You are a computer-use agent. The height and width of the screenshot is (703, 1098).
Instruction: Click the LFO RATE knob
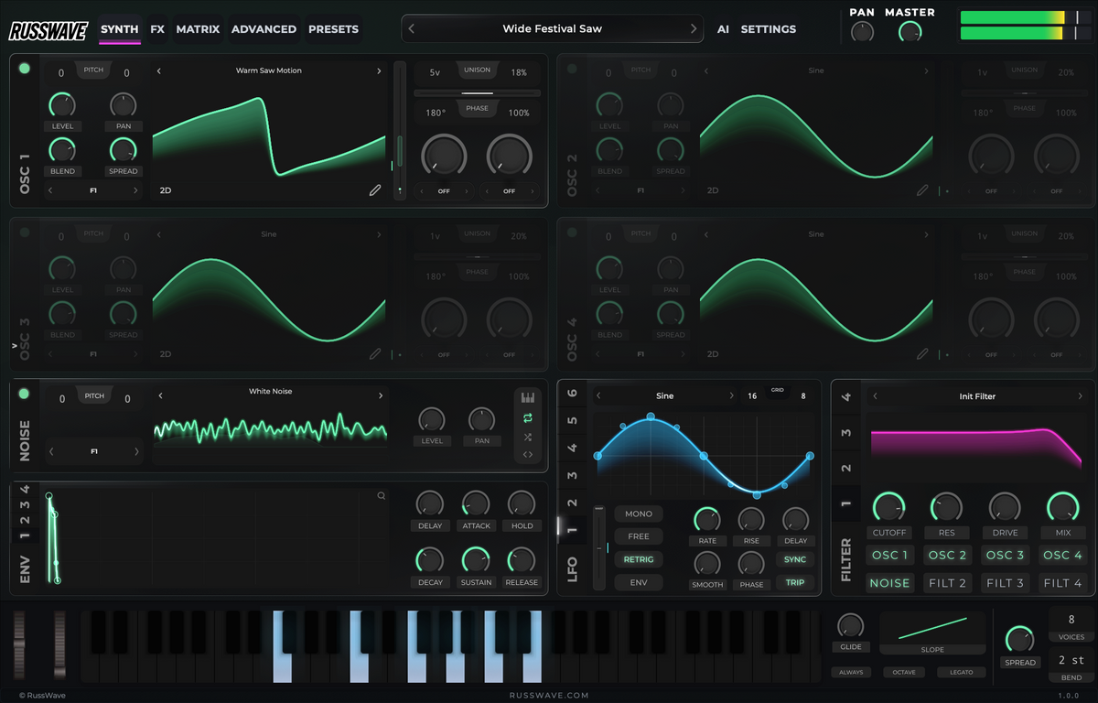pyautogui.click(x=707, y=520)
